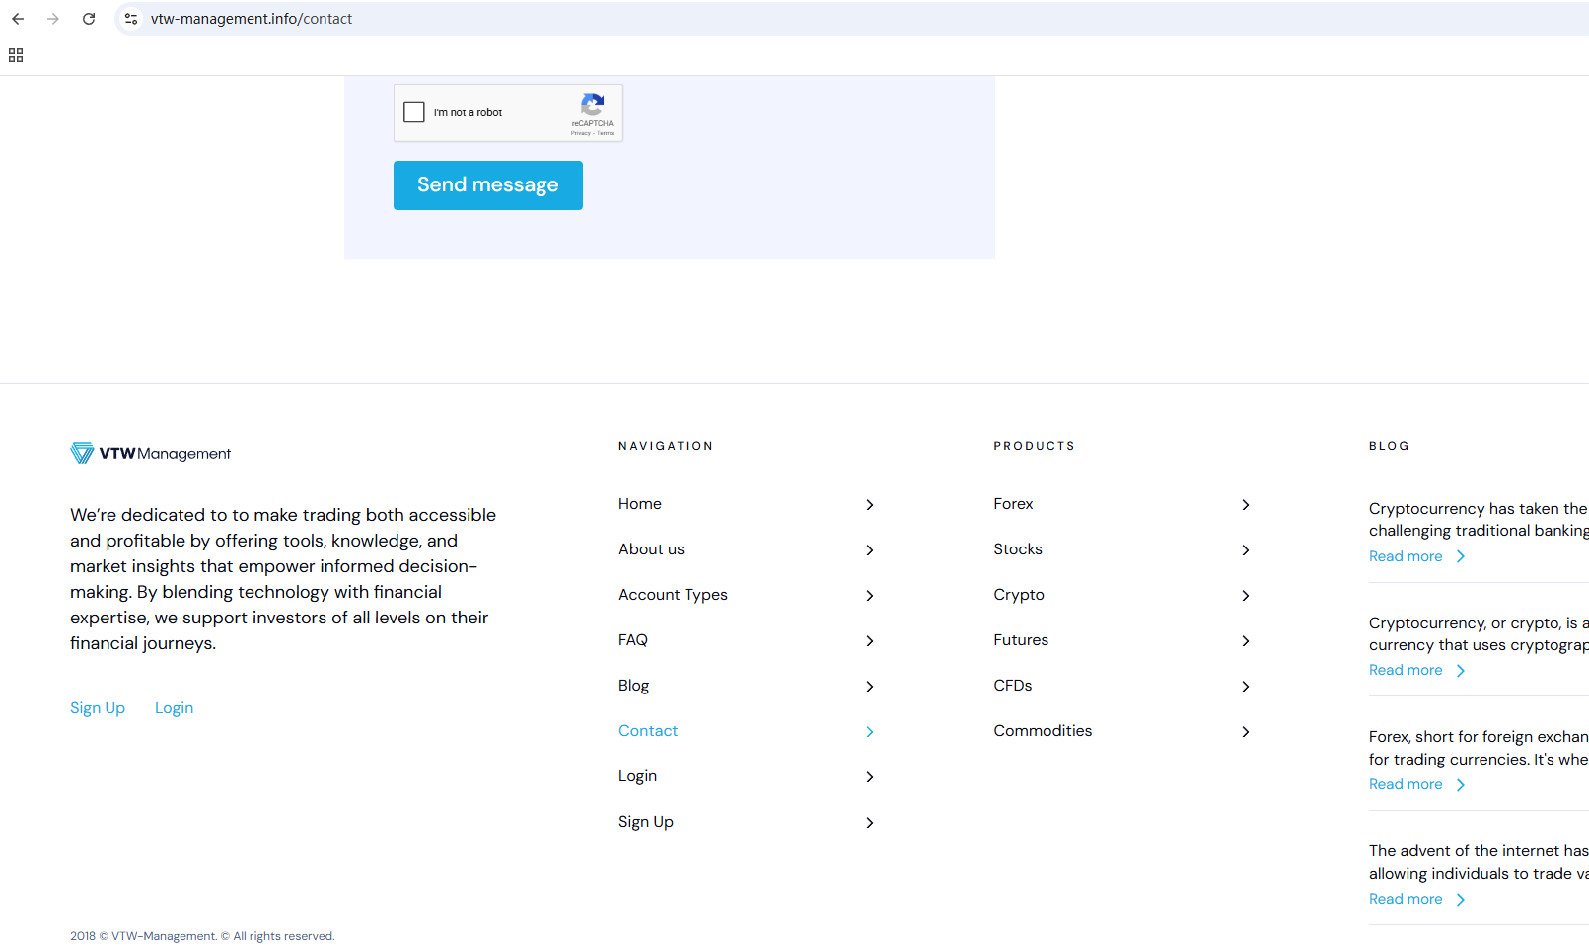1589x949 pixels.
Task: Reload the page using refresh icon
Action: (89, 19)
